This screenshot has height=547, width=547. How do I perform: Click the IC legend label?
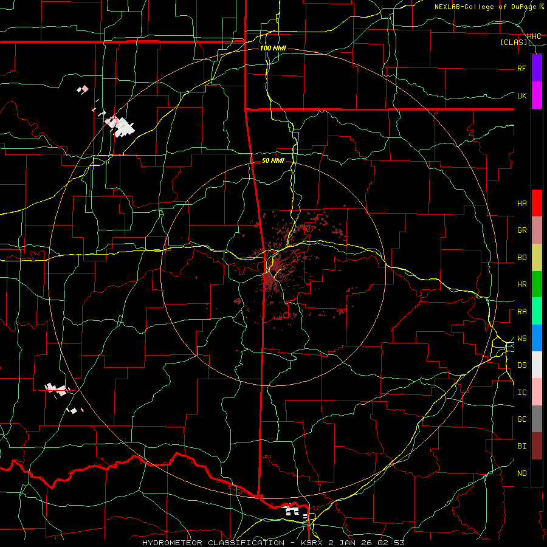(521, 392)
